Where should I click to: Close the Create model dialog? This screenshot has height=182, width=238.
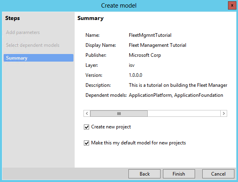[232, 6]
